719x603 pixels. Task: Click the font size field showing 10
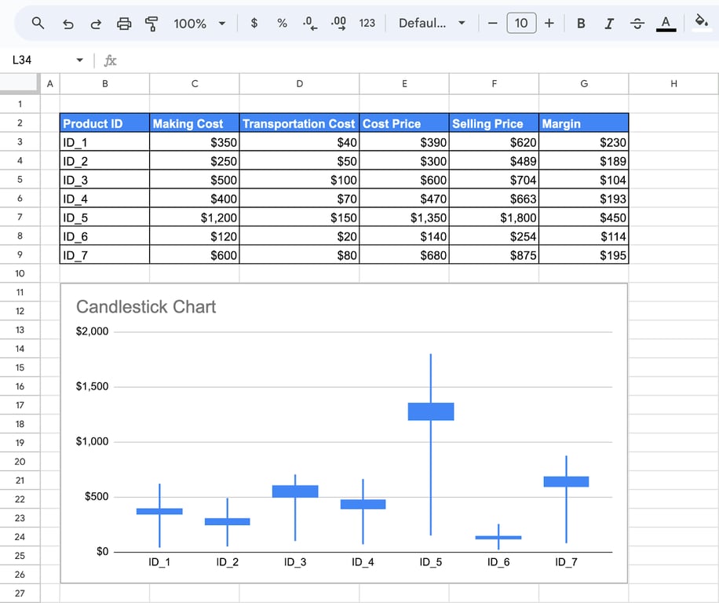(x=521, y=23)
